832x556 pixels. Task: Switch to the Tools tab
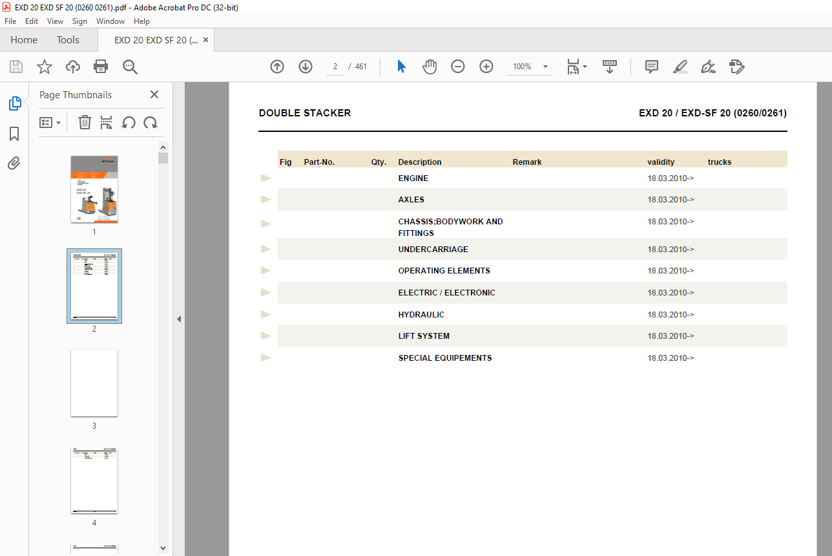click(68, 40)
